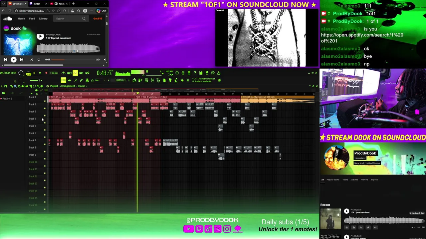Open FL Studio metronome icon
The height and width of the screenshot is (239, 426).
coord(63,73)
